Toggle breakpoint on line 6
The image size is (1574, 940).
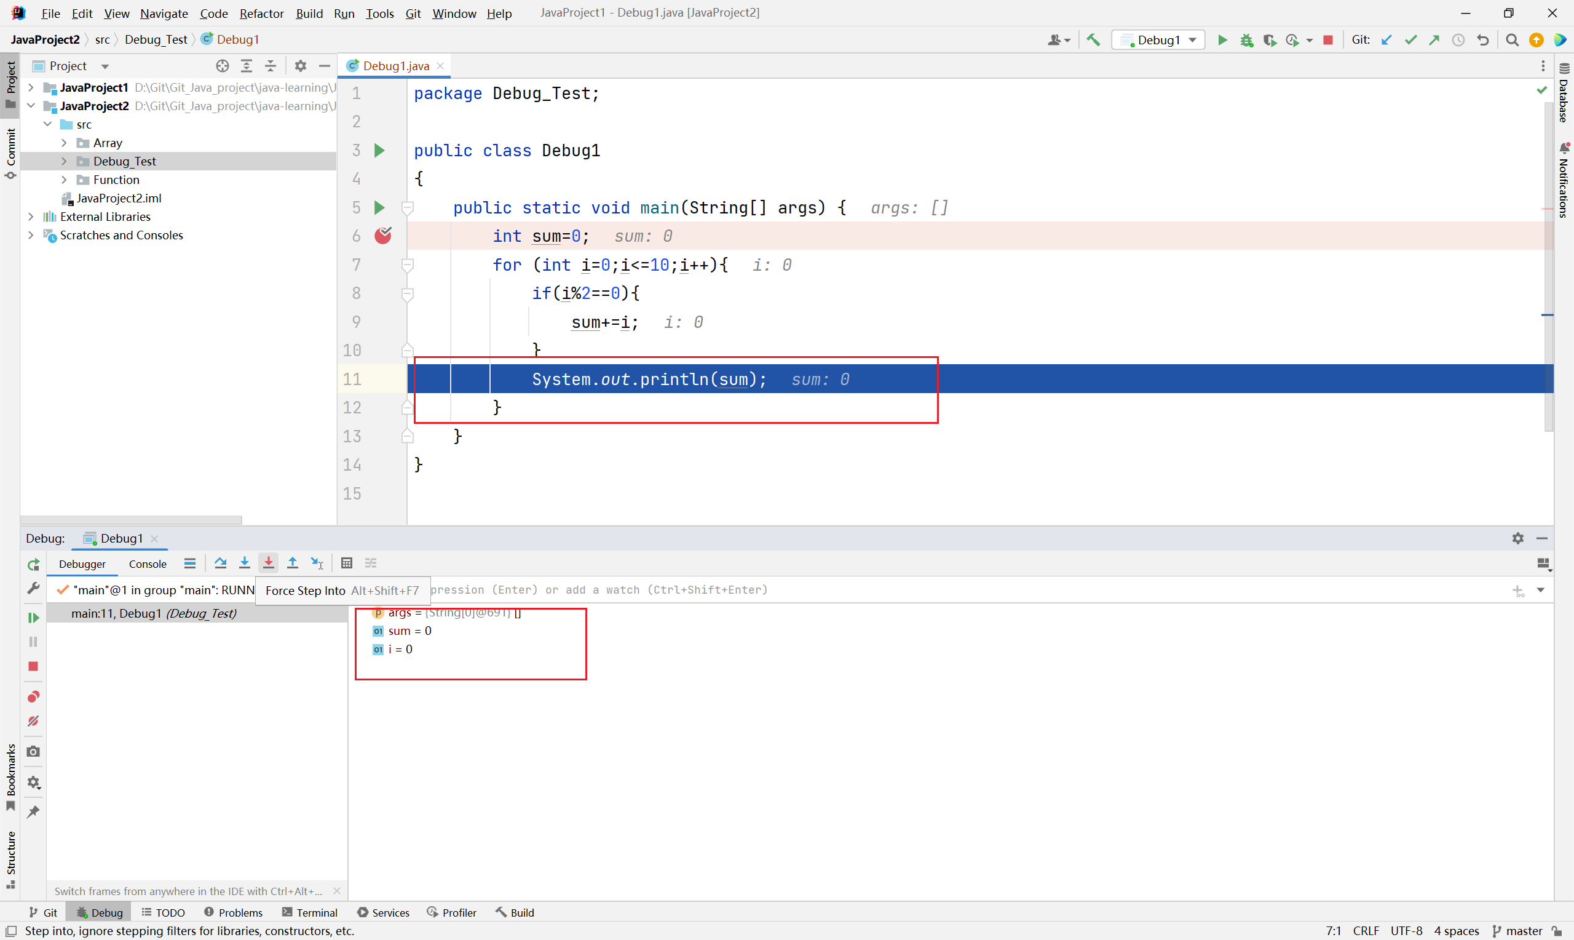coord(383,236)
